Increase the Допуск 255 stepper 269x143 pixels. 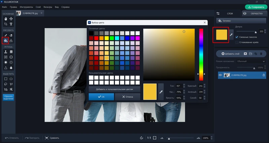265,30
